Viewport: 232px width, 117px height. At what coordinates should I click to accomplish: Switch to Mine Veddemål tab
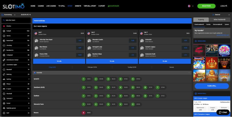[x=219, y=20]
